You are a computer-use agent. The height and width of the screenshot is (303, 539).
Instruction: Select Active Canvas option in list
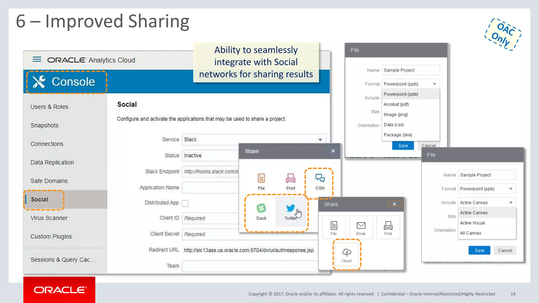tap(487, 213)
